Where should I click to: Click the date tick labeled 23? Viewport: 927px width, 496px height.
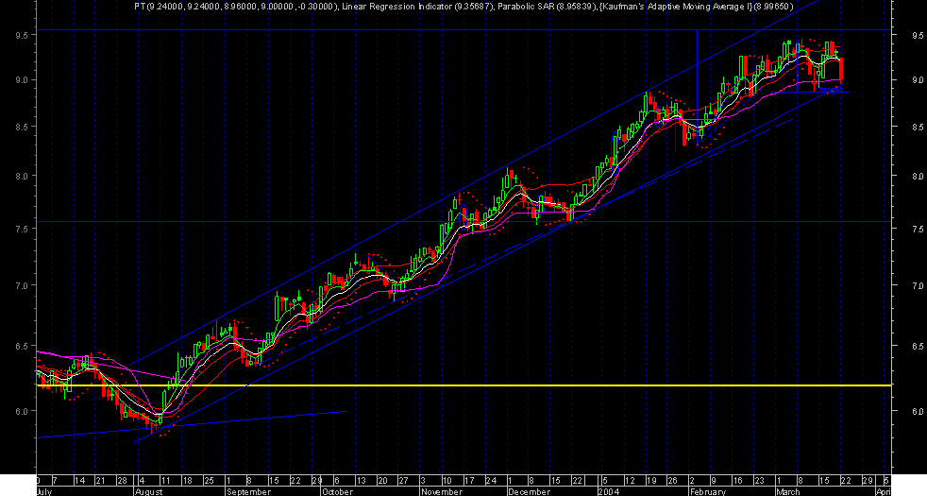point(759,480)
